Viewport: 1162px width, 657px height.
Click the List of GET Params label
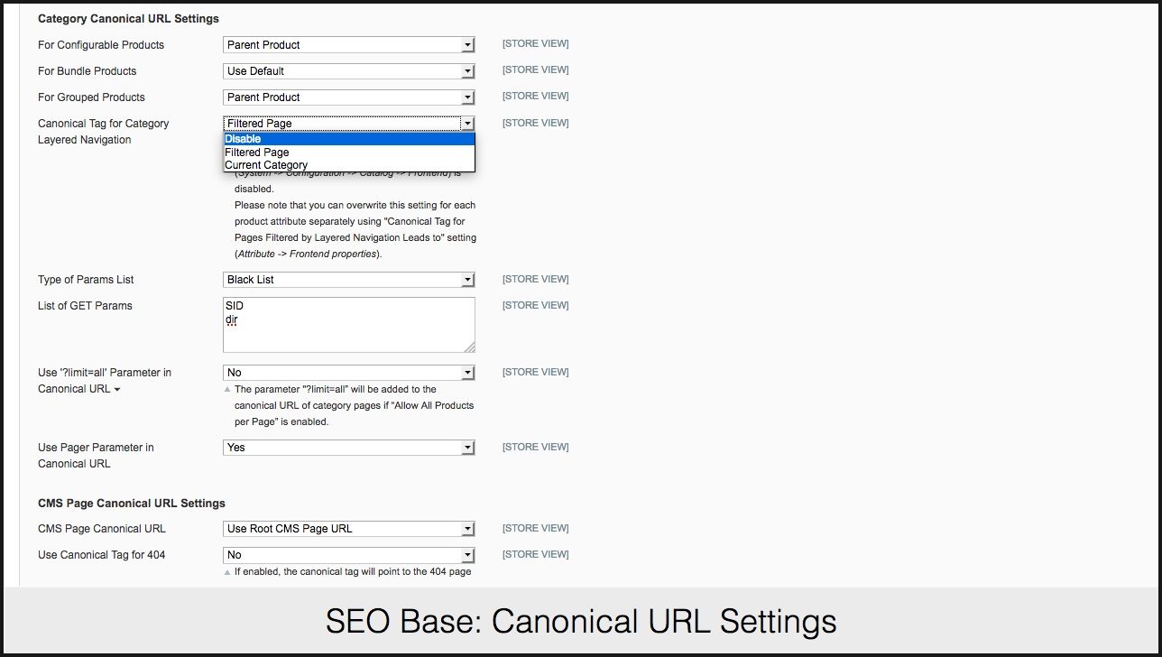[x=85, y=306]
